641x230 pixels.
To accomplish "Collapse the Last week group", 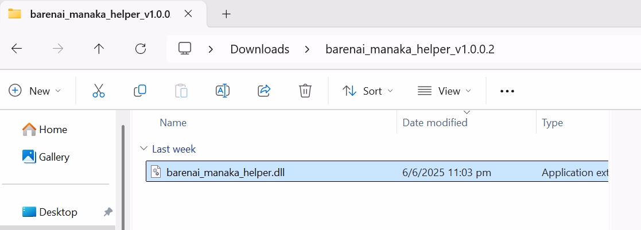I will (x=143, y=149).
